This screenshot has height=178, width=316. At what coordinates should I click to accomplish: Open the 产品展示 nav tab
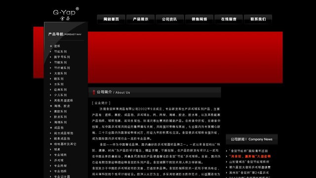point(140,19)
